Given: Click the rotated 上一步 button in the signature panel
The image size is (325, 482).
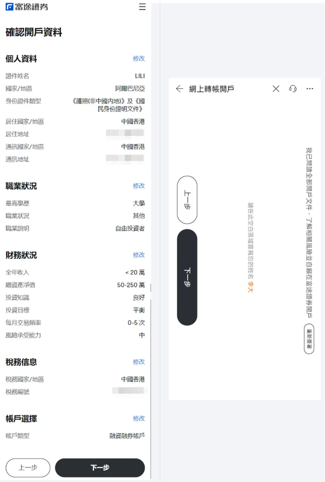Looking at the screenshot, I should [187, 200].
